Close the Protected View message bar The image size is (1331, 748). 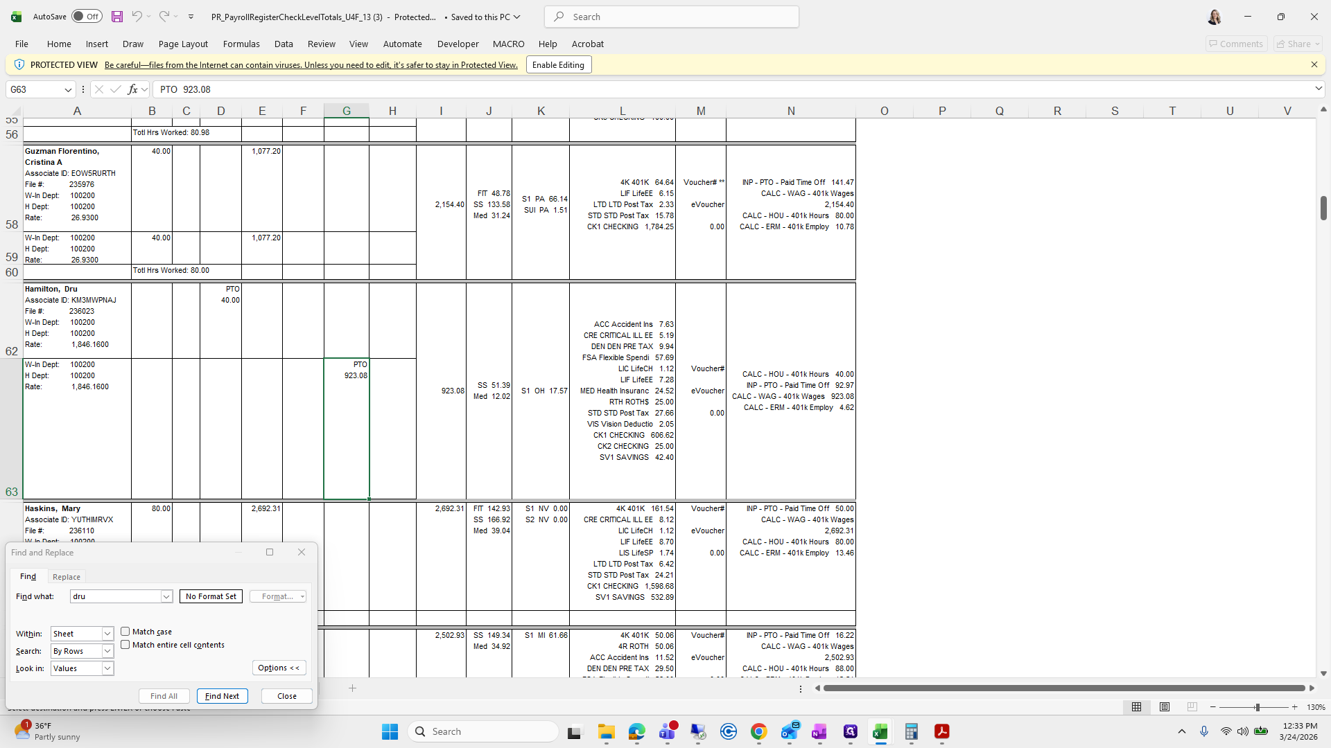(x=1314, y=64)
